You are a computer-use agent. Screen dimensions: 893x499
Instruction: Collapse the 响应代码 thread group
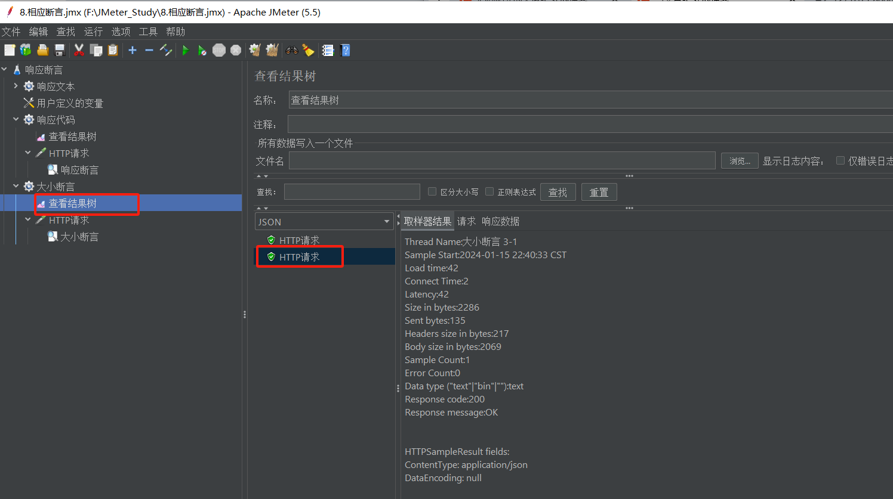click(x=16, y=119)
